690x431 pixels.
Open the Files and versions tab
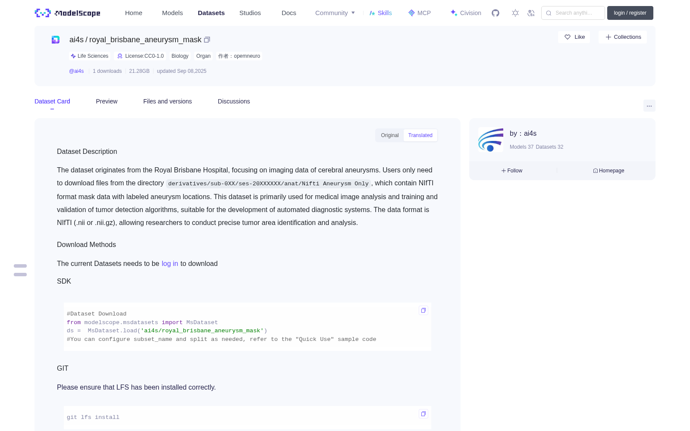coord(167,101)
